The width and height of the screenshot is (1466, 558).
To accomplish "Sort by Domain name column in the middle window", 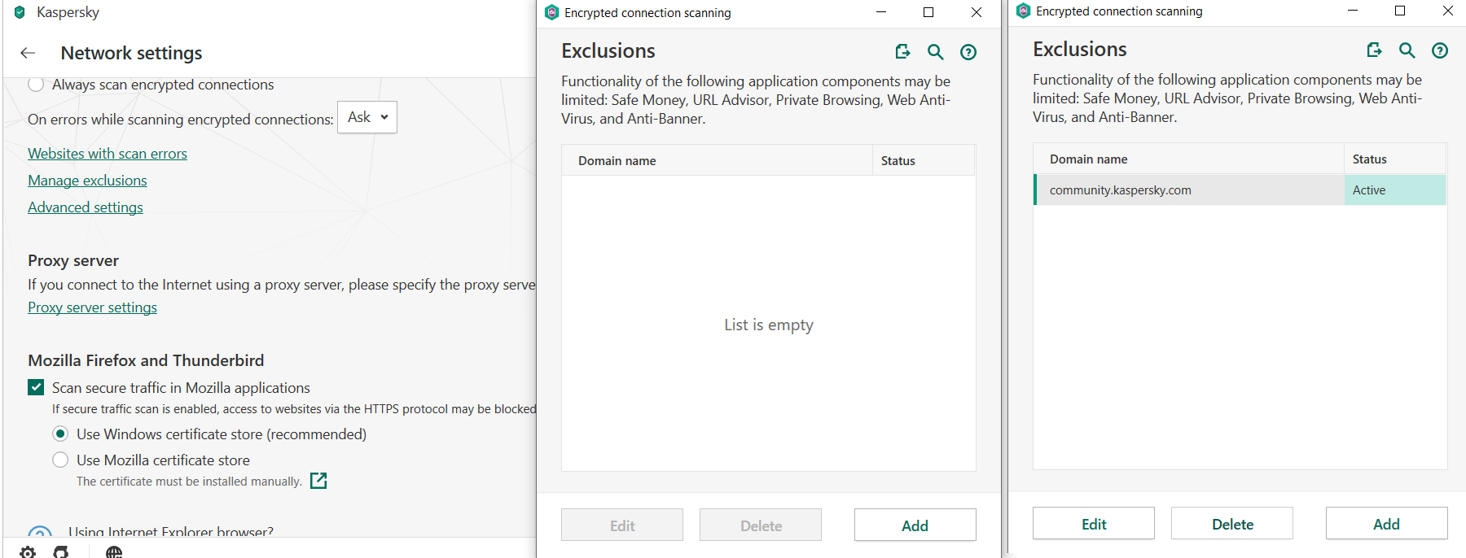I will (x=717, y=160).
